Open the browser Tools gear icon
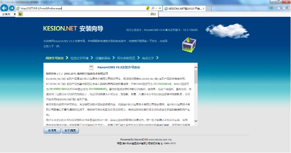The image size is (291, 153). pyautogui.click(x=289, y=8)
